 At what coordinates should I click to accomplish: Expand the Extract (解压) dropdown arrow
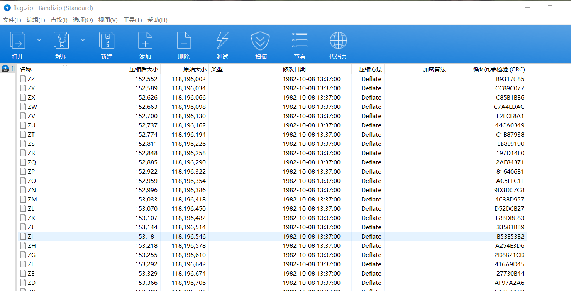click(x=83, y=40)
